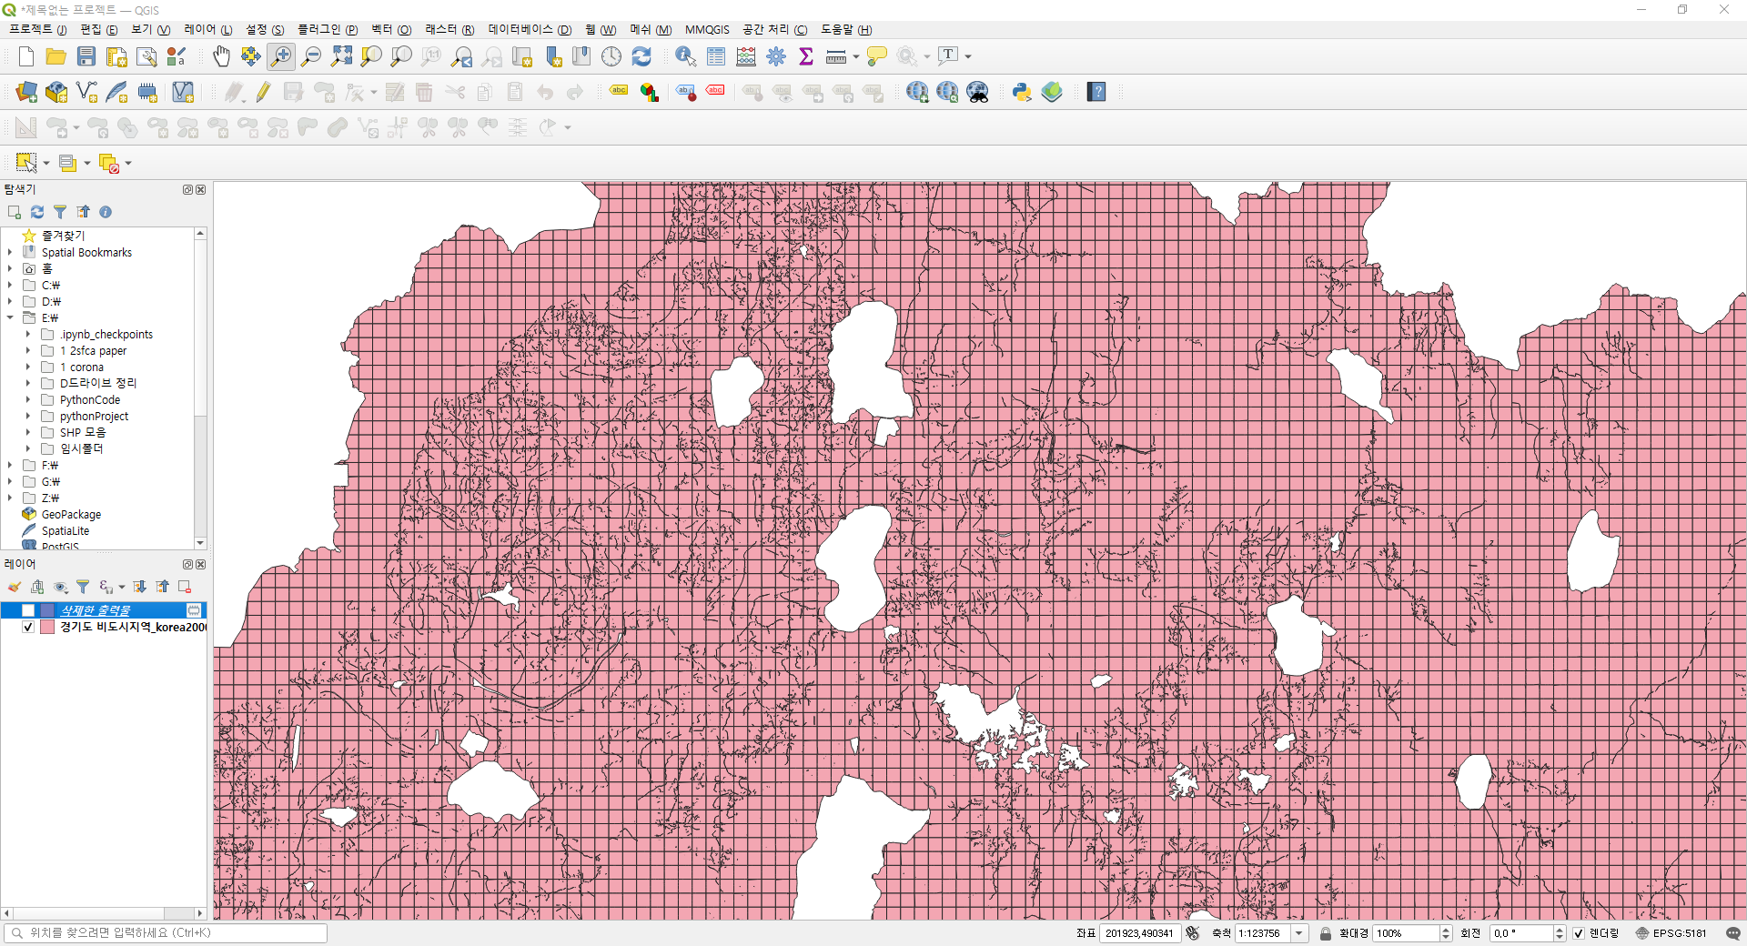Screen dimensions: 1747x946
Task: Click the Zoom Full extent icon
Action: (x=341, y=56)
